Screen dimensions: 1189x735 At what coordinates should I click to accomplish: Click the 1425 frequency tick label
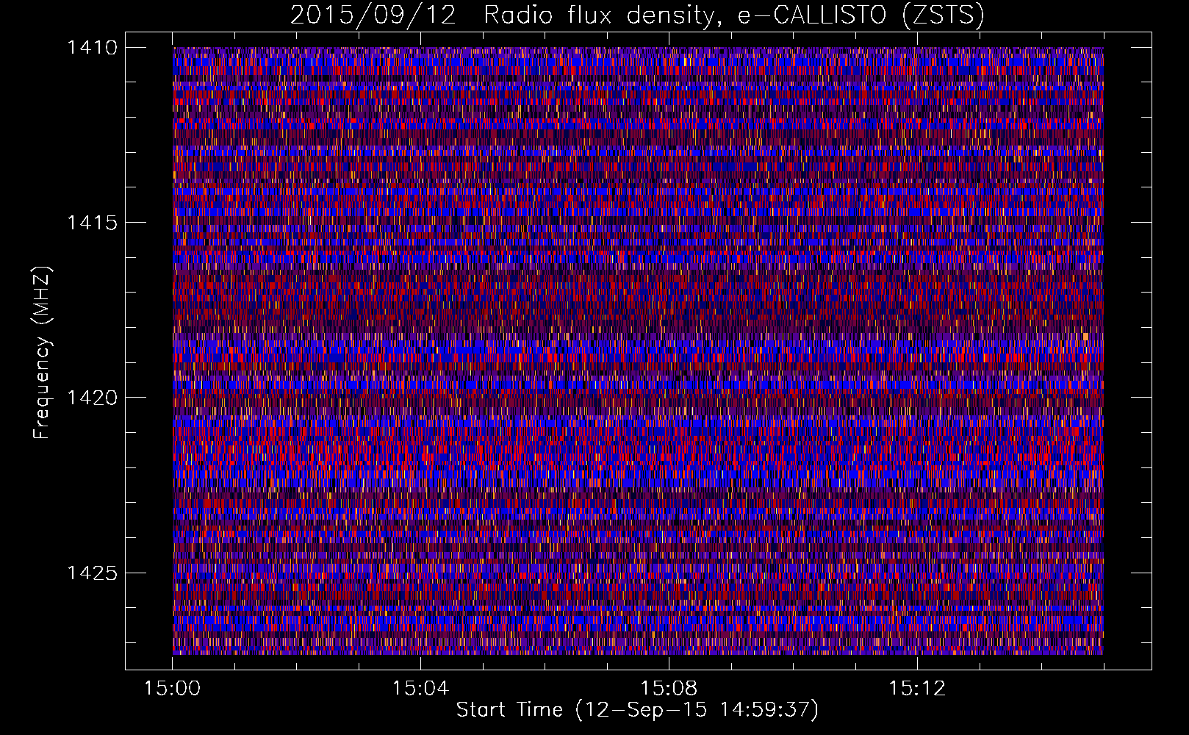pos(92,573)
